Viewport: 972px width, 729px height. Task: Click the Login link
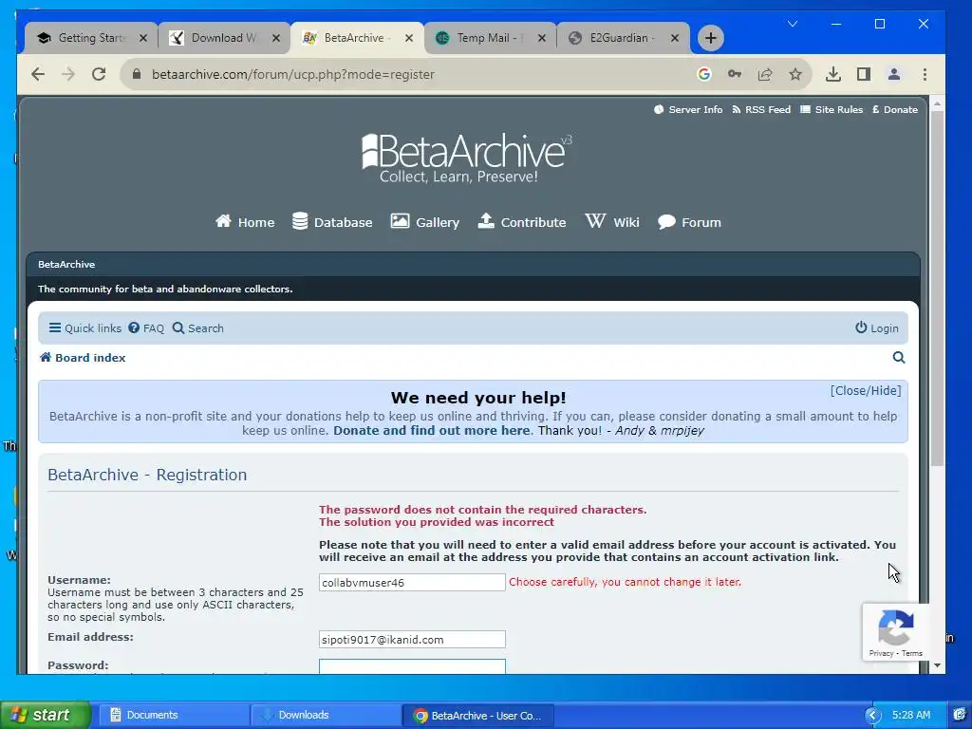[876, 328]
